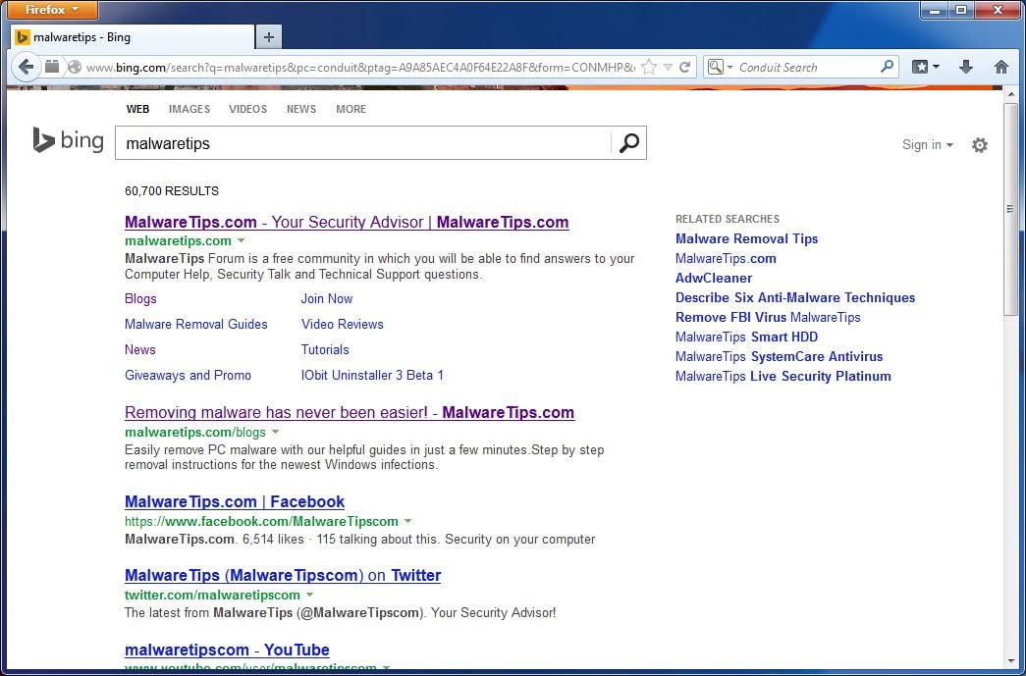Click related search MalwareTips SystemCare Antivirus

pos(779,356)
